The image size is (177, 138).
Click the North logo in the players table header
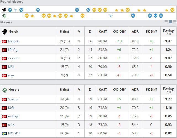pyautogui.click(x=4, y=31)
